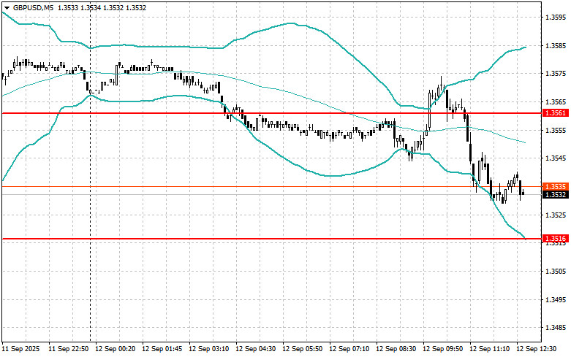Click the '12 Sep 05:50' time axis label
This screenshot has height=357, width=571.
click(302, 349)
